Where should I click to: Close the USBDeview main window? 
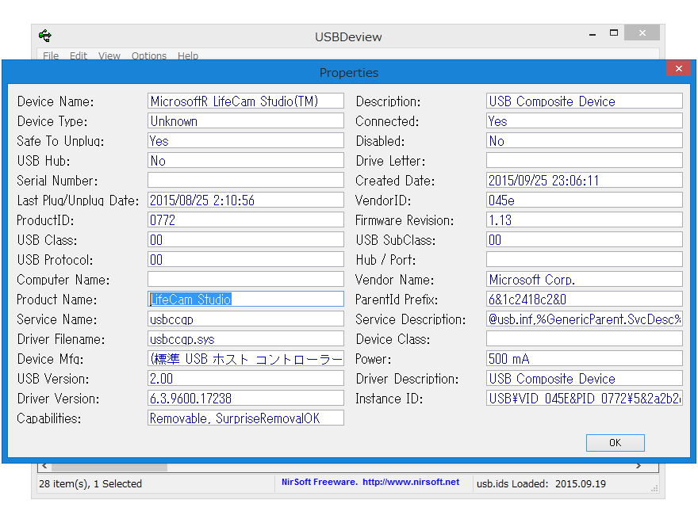[642, 33]
